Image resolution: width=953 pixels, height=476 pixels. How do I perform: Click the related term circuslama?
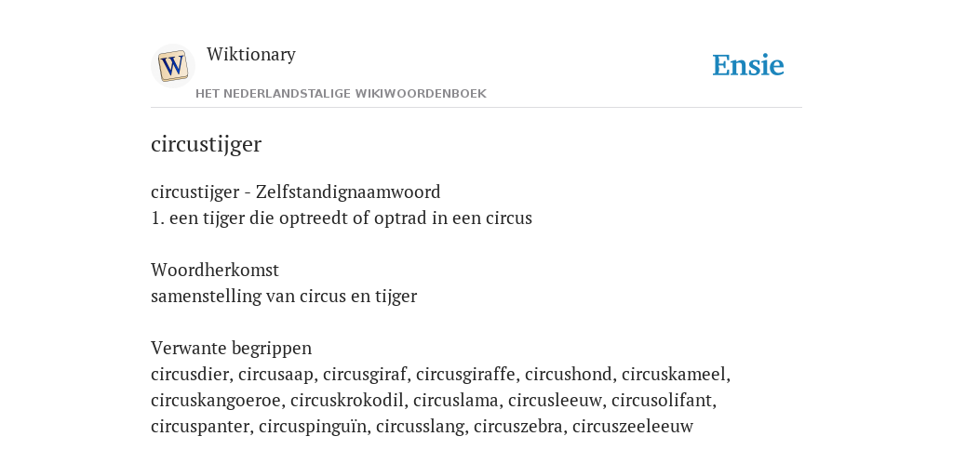pos(456,401)
